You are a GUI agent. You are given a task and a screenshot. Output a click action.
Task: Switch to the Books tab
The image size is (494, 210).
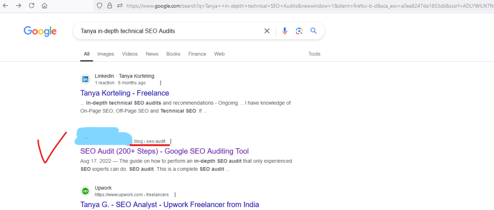coord(173,54)
